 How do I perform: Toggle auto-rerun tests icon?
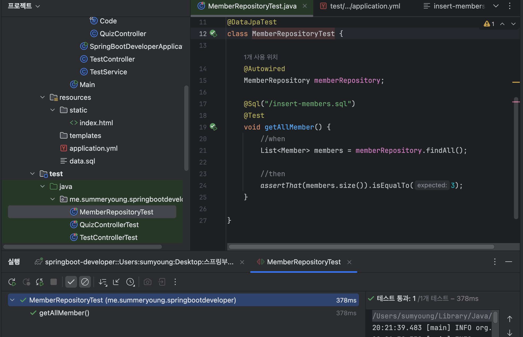click(x=40, y=282)
